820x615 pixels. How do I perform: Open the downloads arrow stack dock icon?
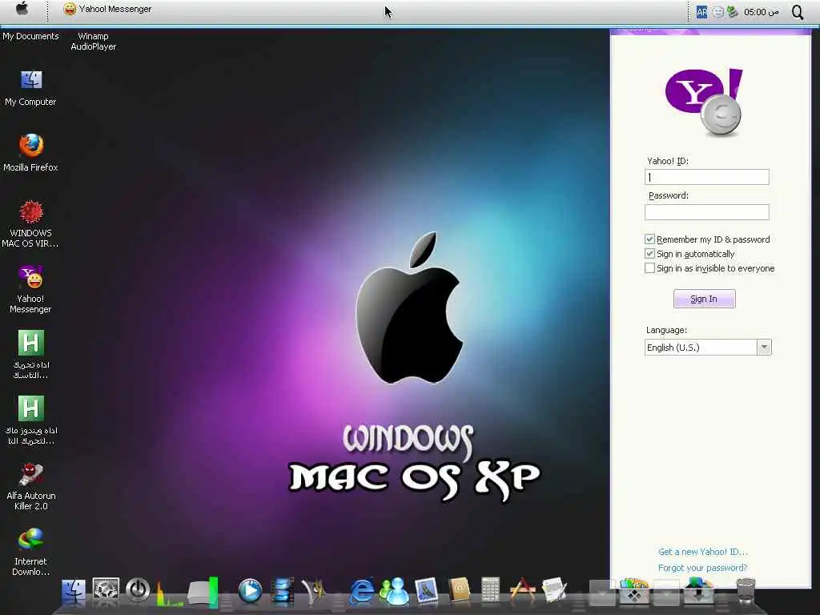coord(698,590)
